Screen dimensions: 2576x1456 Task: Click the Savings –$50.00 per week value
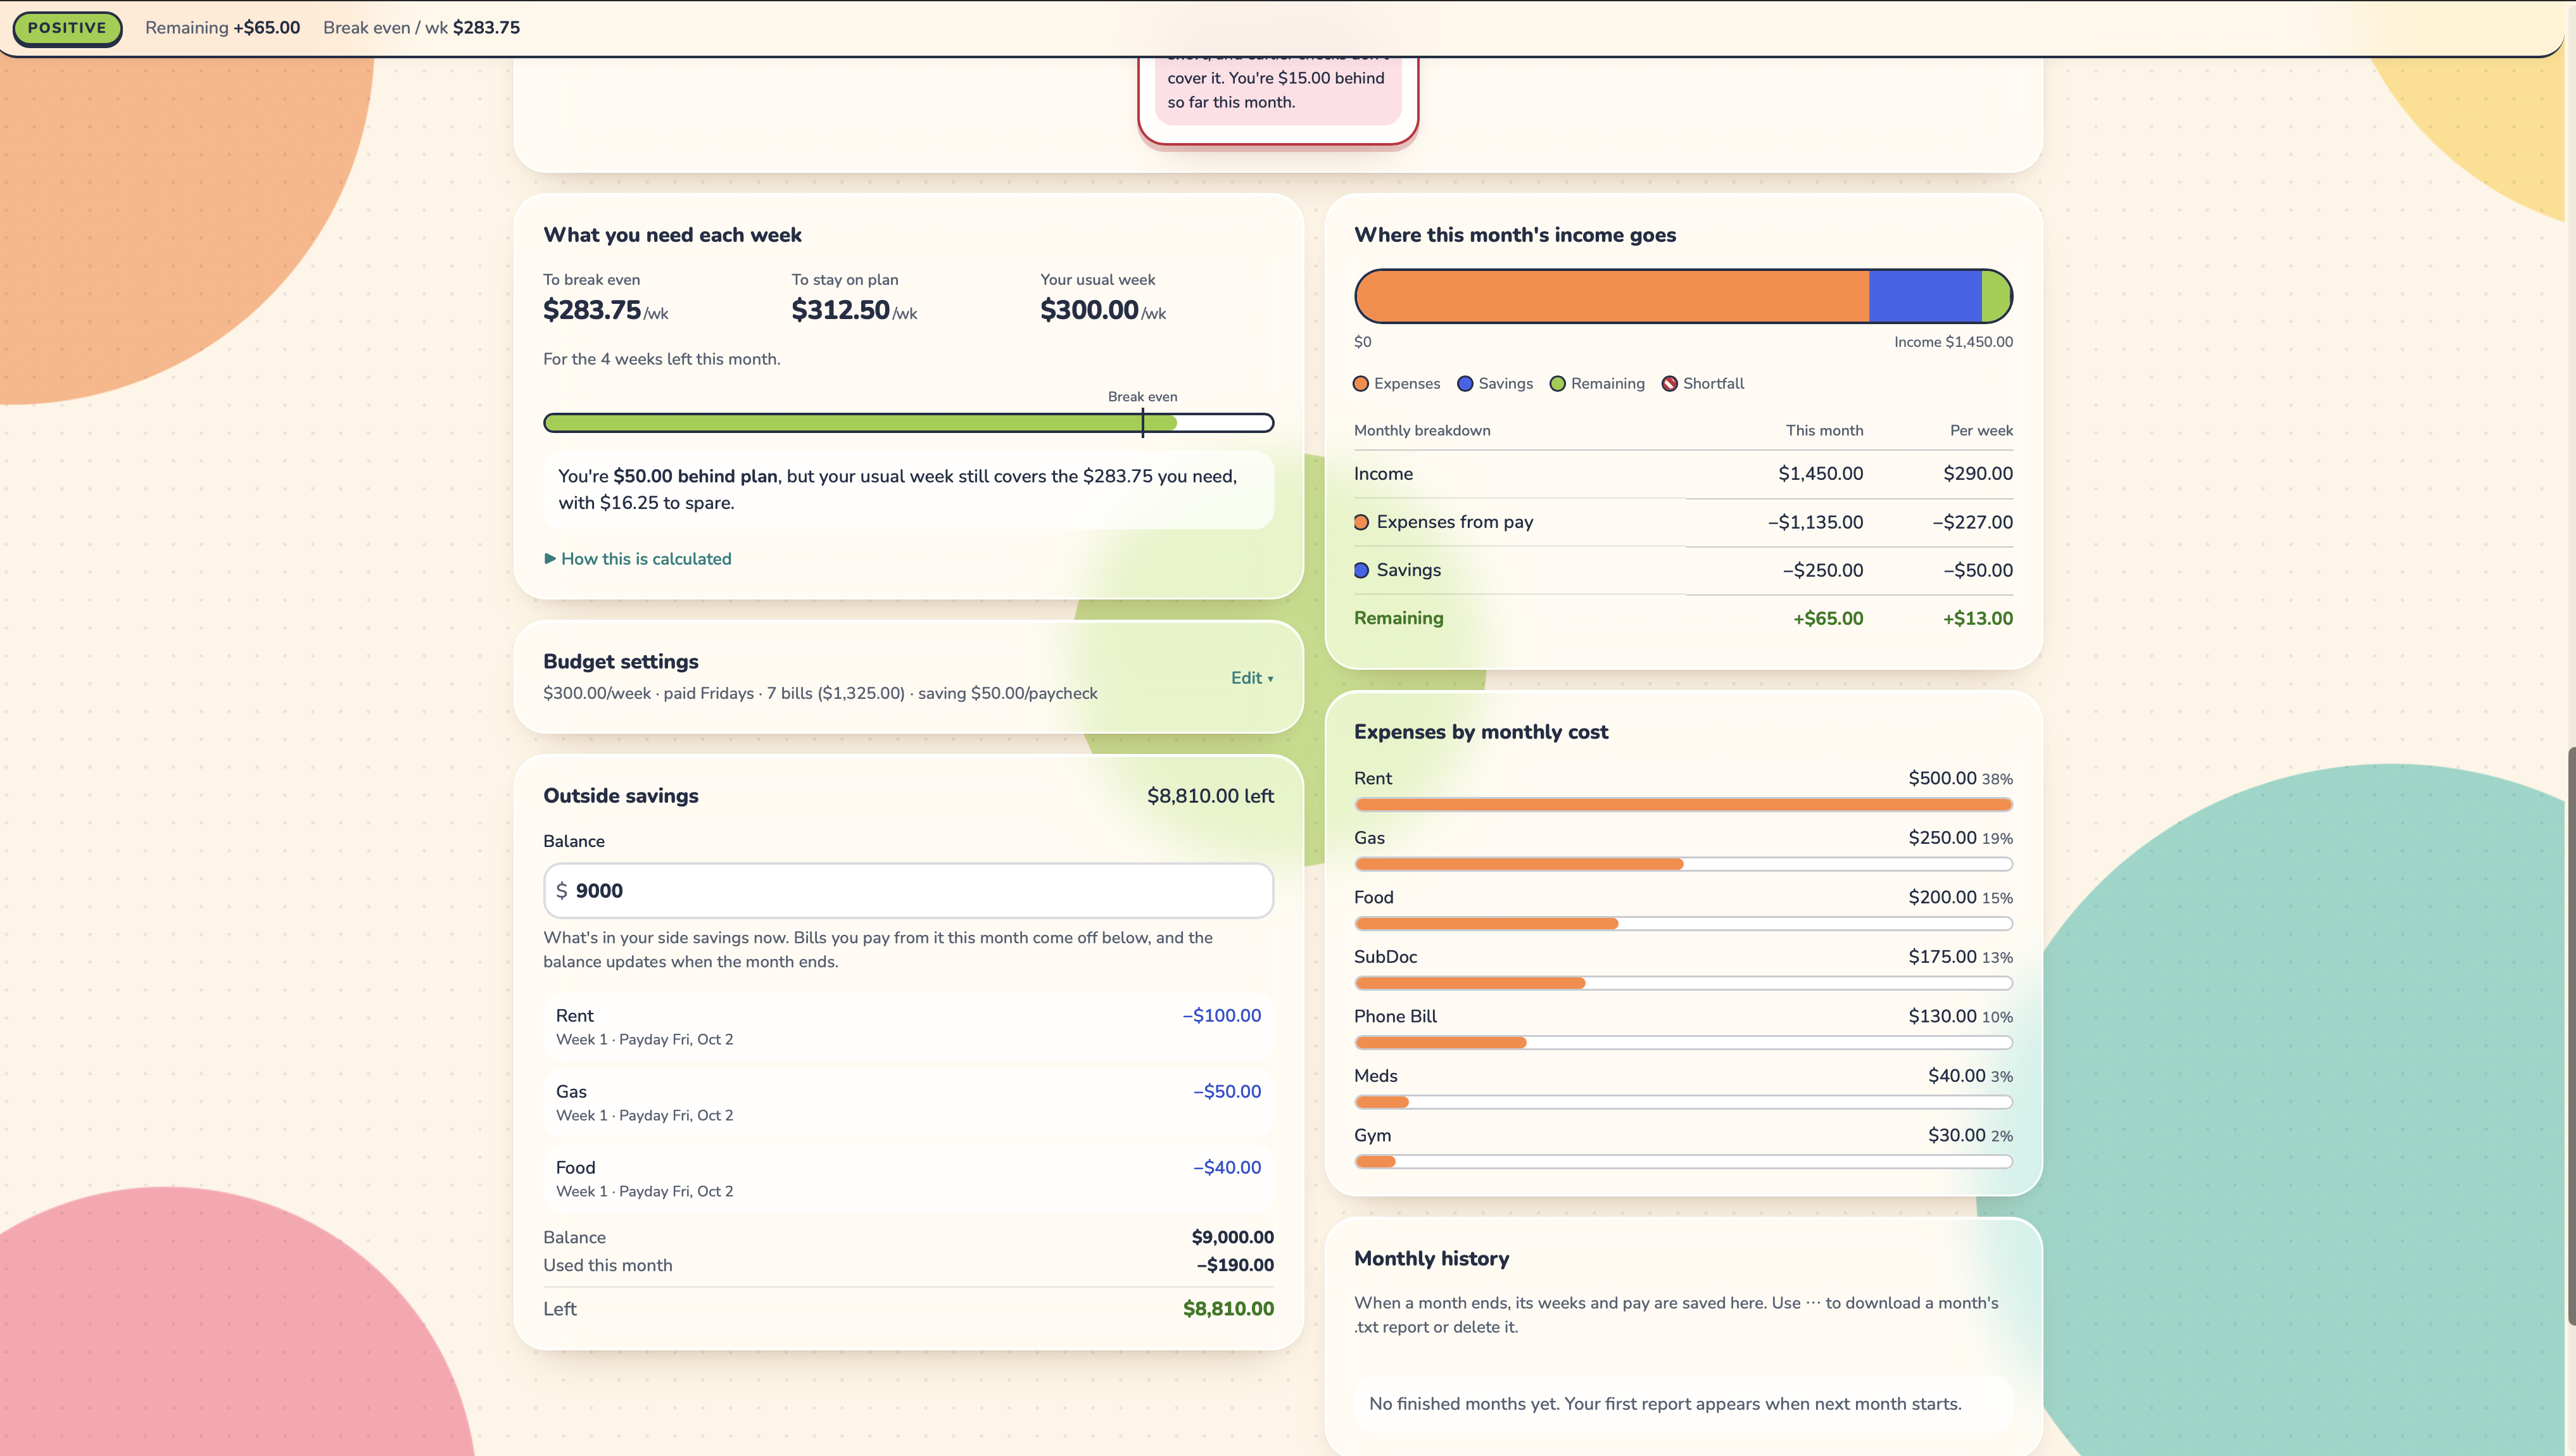click(x=1977, y=570)
